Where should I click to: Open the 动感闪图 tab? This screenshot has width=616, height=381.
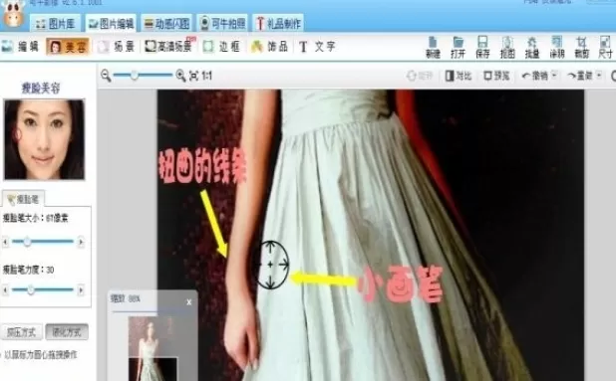167,24
